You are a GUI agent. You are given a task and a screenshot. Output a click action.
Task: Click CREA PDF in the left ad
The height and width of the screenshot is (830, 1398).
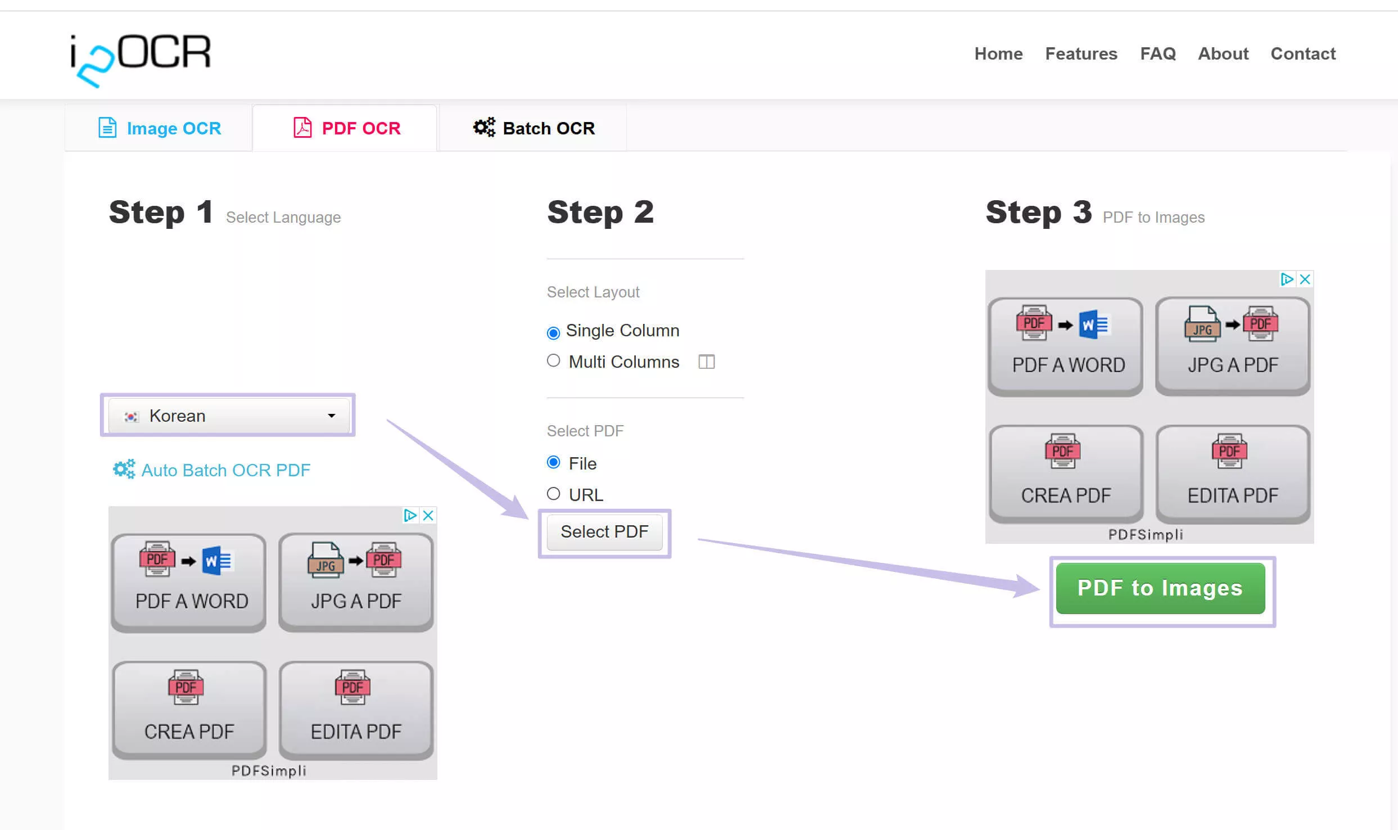pos(189,710)
